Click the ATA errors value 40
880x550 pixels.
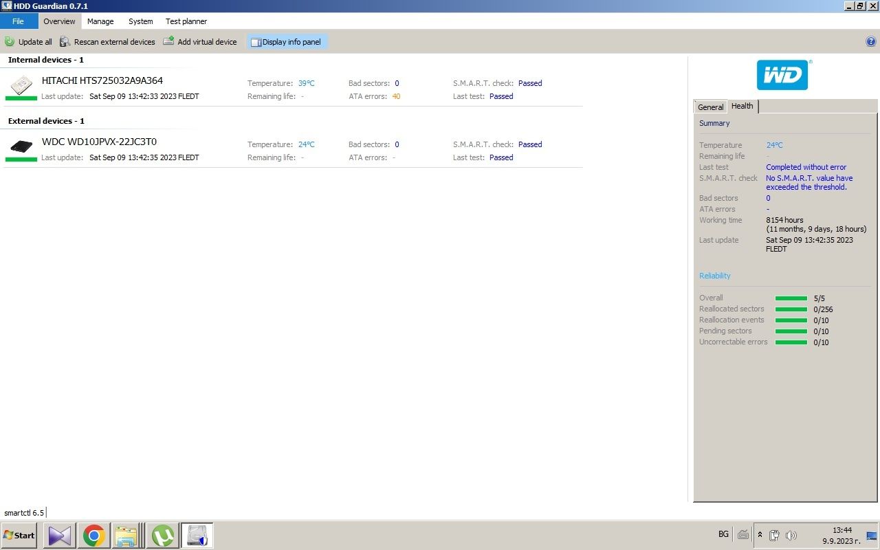[396, 96]
